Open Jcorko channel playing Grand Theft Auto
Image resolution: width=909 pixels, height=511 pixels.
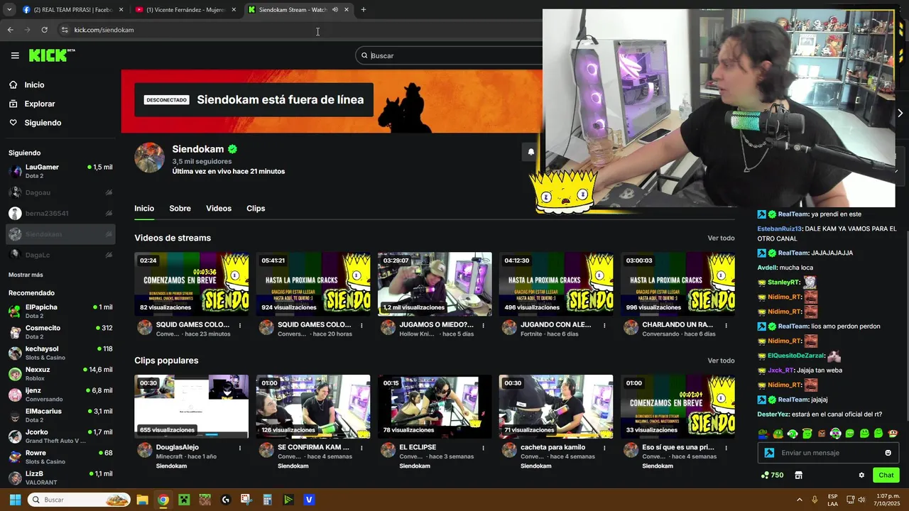coord(60,436)
